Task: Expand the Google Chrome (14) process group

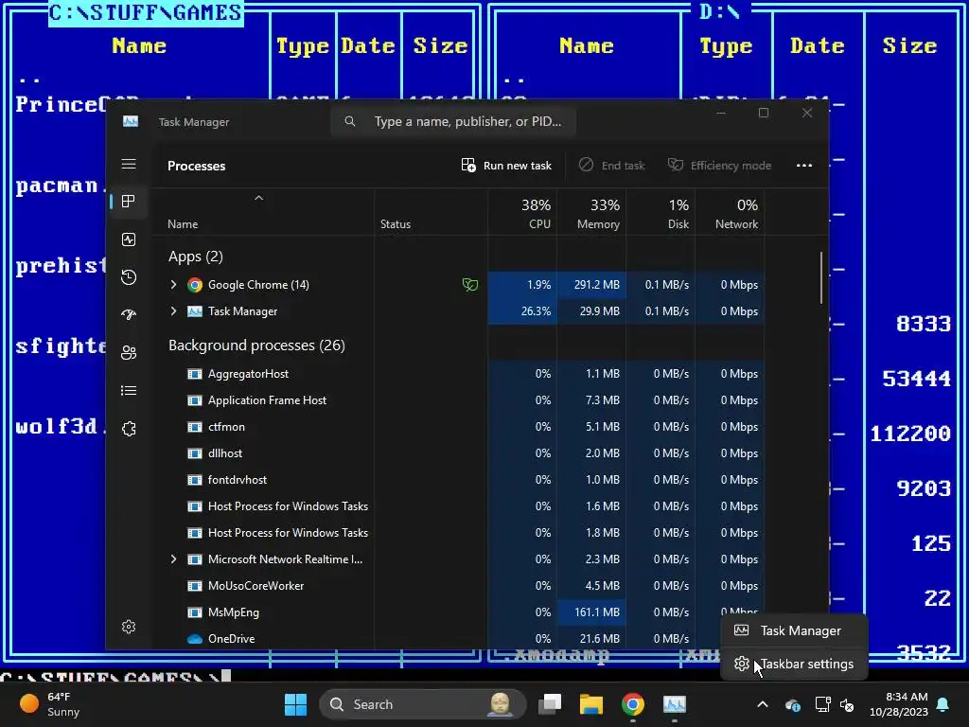Action: coord(173,284)
